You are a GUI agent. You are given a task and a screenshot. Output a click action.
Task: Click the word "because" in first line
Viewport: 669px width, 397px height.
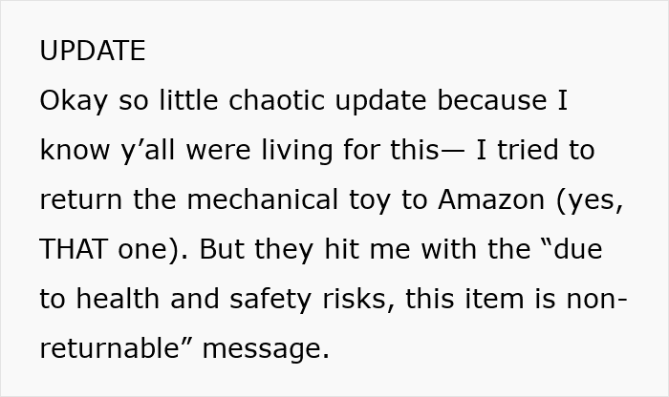492,100
